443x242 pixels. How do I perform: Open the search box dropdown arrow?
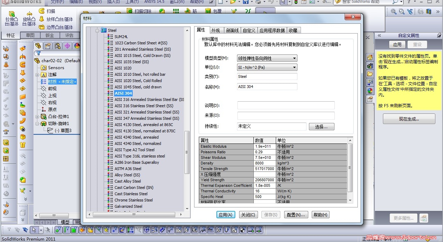(x=400, y=2)
